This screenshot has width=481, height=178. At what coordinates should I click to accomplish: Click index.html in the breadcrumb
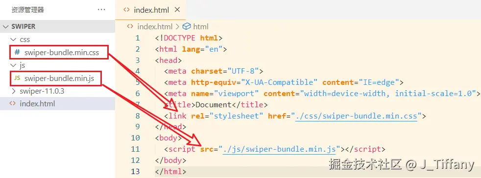tap(155, 26)
